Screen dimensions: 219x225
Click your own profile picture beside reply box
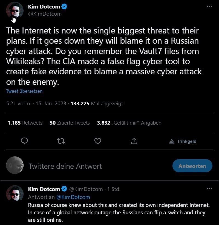15,165
